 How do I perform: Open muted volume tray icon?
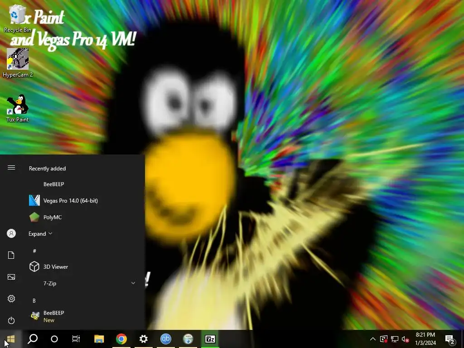[405, 339]
